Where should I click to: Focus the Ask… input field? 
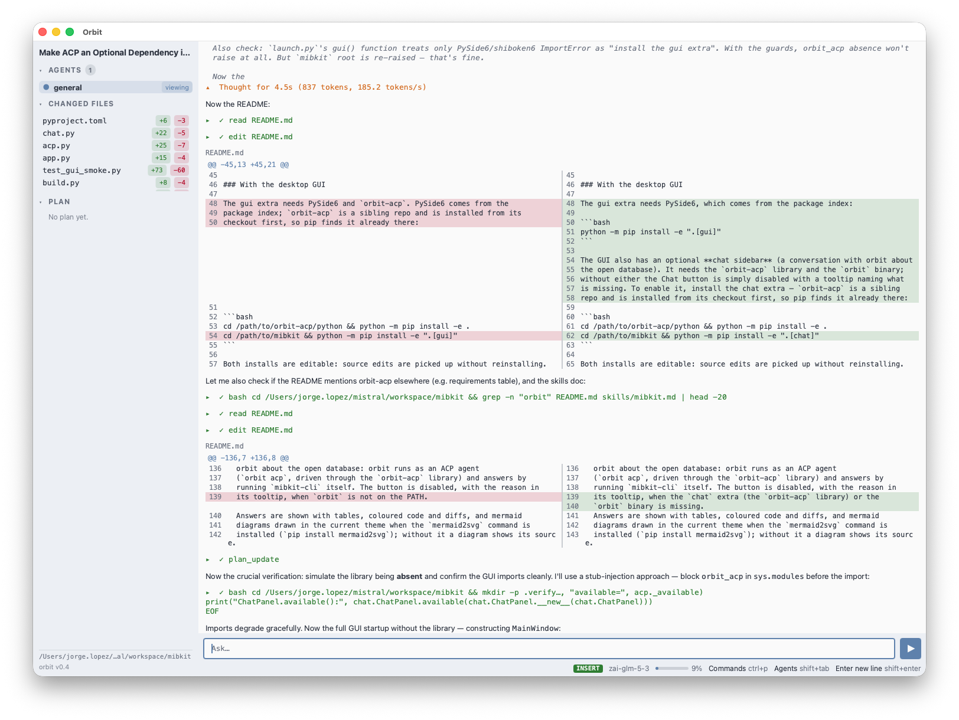coord(549,649)
